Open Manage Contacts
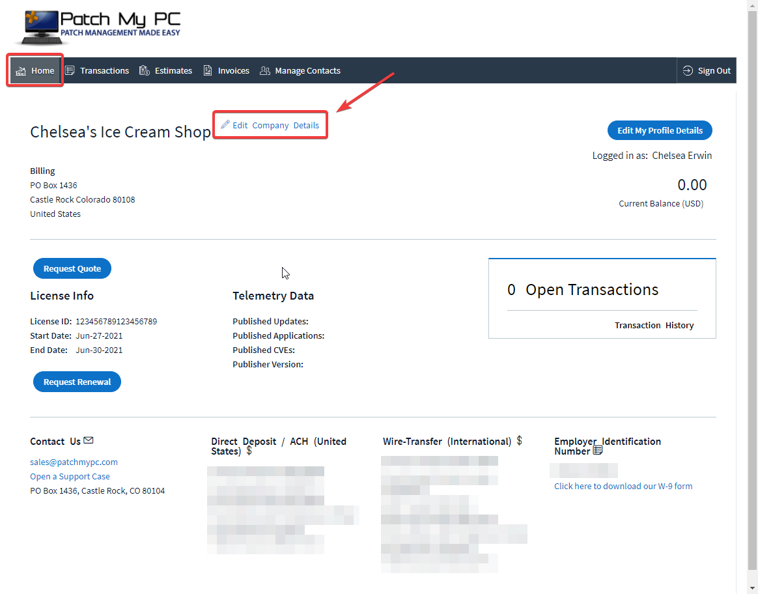 coord(300,70)
